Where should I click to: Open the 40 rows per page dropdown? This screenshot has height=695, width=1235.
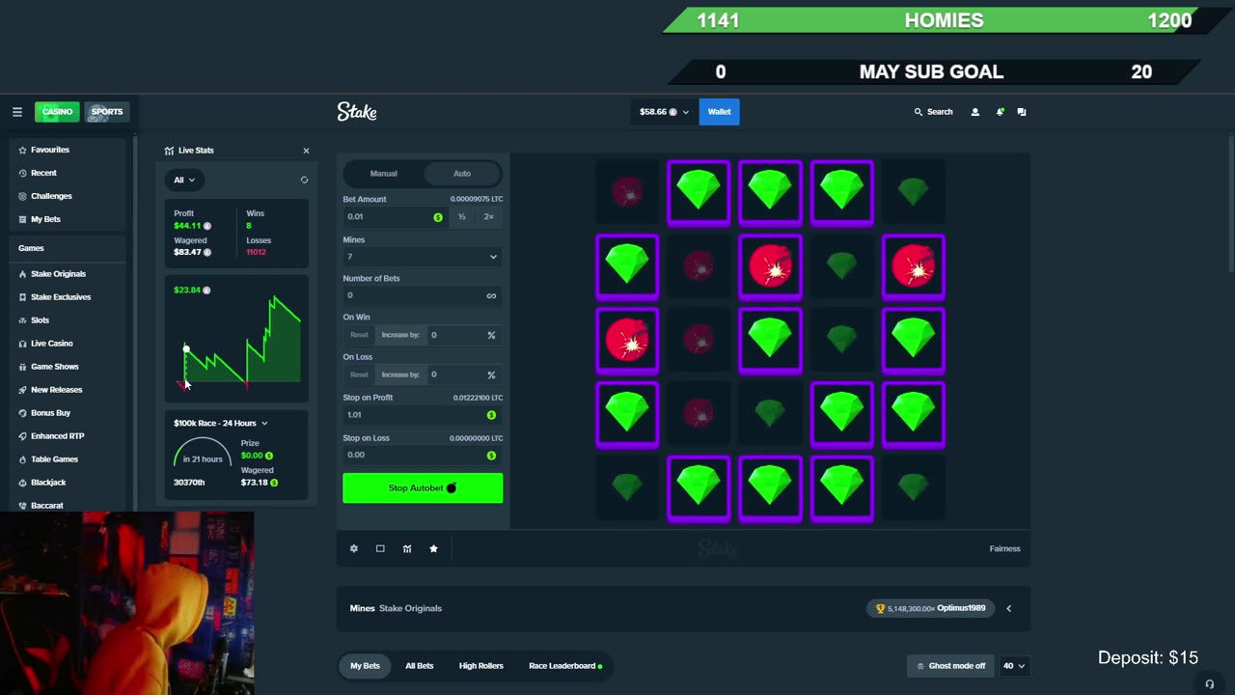tap(1013, 666)
